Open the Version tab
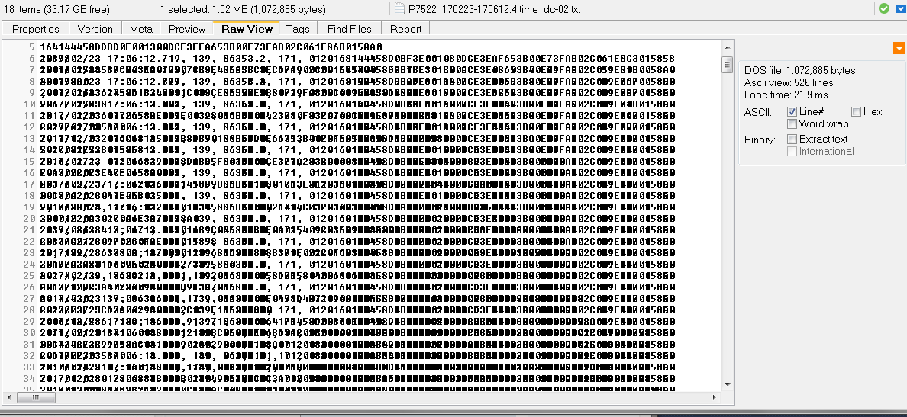Viewport: 907px width, 417px height. click(95, 29)
